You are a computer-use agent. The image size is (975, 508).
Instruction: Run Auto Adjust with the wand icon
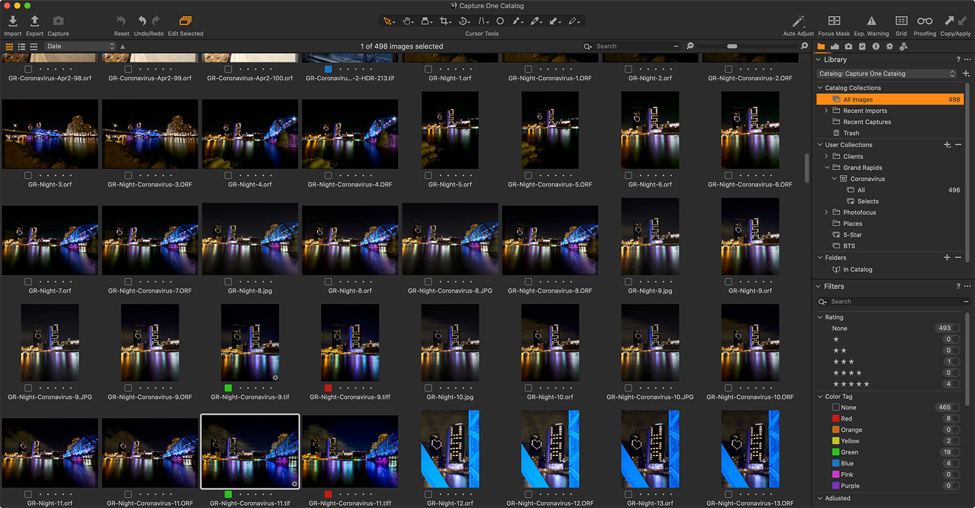pos(798,21)
